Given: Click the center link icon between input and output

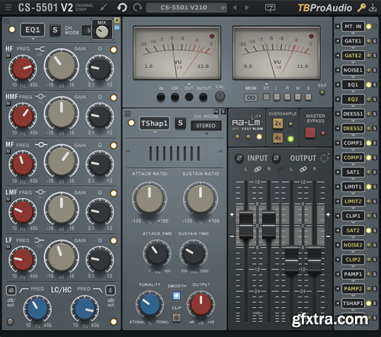Looking at the screenshot, I should click(x=280, y=169).
